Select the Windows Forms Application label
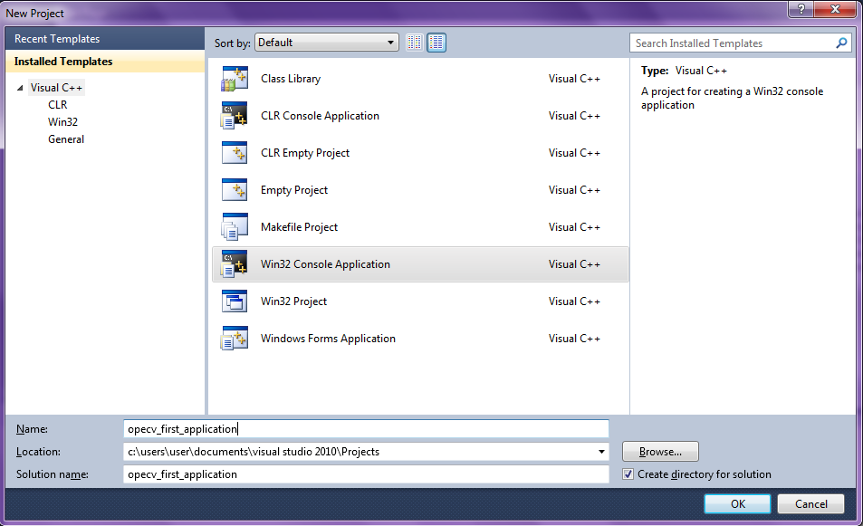The image size is (863, 526). coord(328,339)
